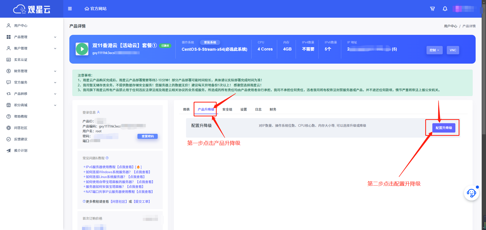Open 如何使用自带宝塔面板的服务器 link
Screen dimensions: 486x230
tap(119, 182)
